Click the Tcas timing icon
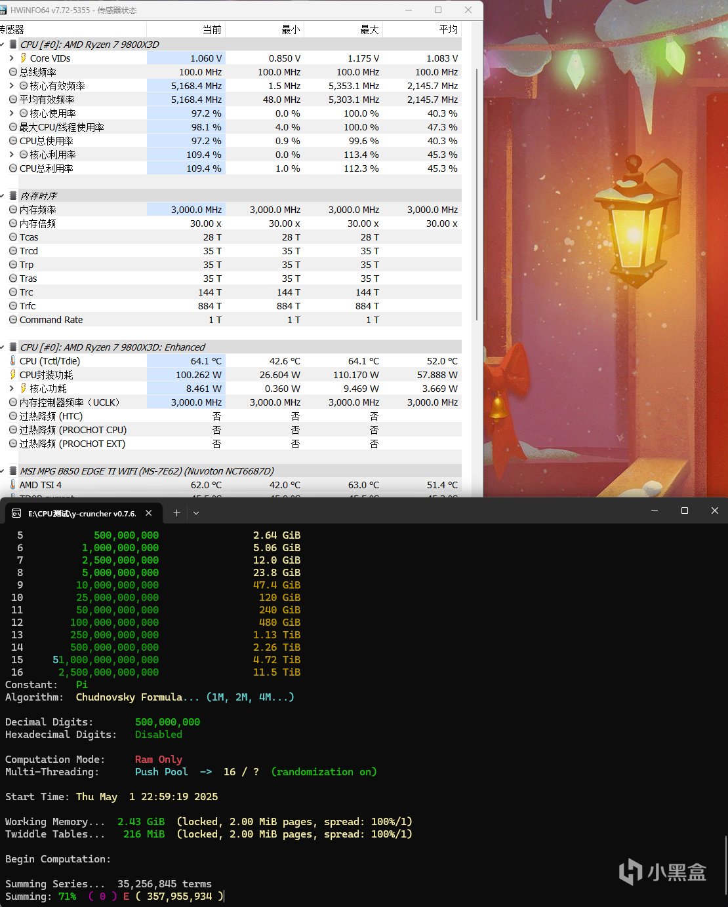728x907 pixels. click(x=13, y=237)
